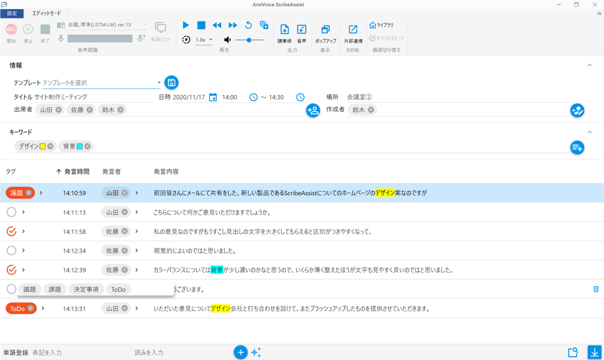Open 外部連携 external integration
Image resolution: width=604 pixels, height=360 pixels.
click(x=353, y=32)
